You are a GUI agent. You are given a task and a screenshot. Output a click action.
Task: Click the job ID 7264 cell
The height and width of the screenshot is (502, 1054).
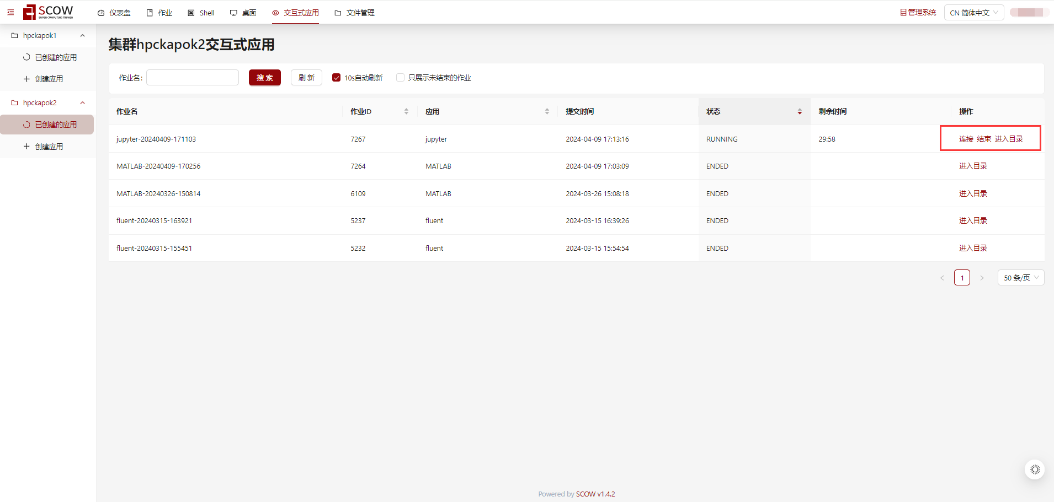(358, 166)
